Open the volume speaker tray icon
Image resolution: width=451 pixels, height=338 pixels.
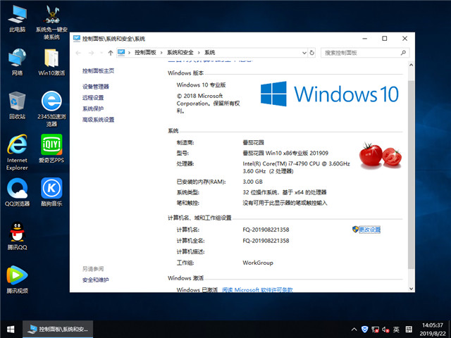click(385, 330)
